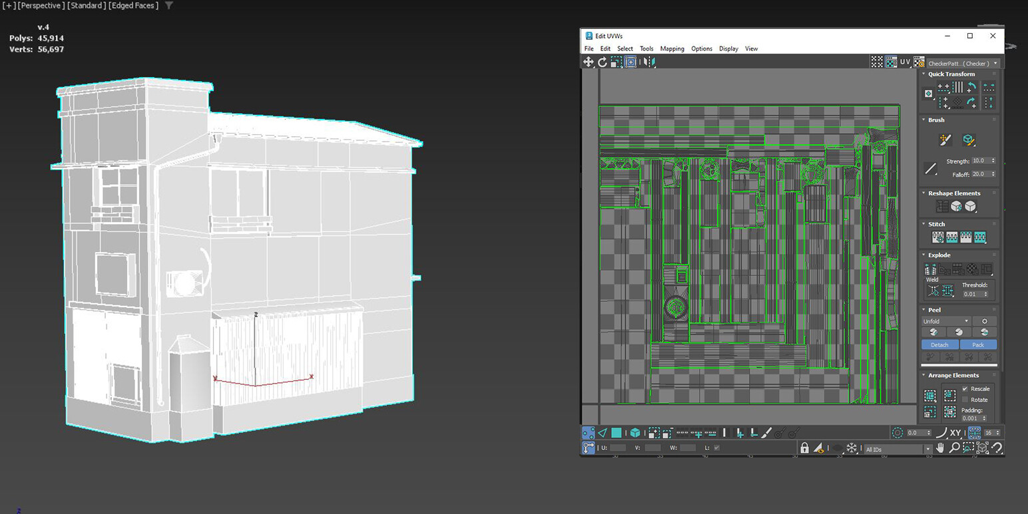Click the Pack button in Peel rollout
The height and width of the screenshot is (514, 1028).
978,344
